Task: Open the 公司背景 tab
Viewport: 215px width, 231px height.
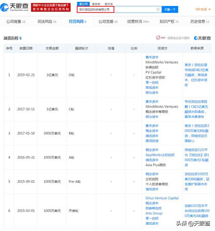Action: pos(16,21)
